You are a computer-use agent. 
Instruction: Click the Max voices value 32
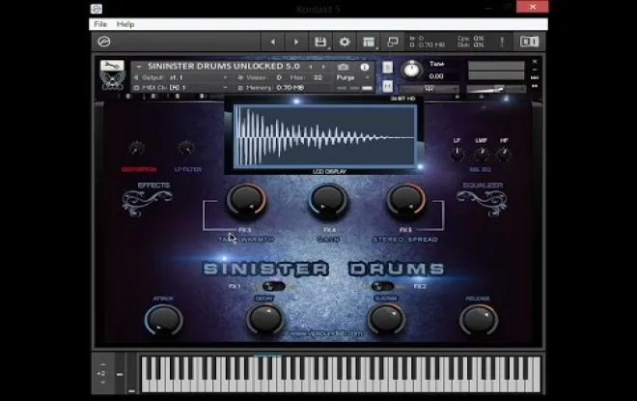pos(318,77)
